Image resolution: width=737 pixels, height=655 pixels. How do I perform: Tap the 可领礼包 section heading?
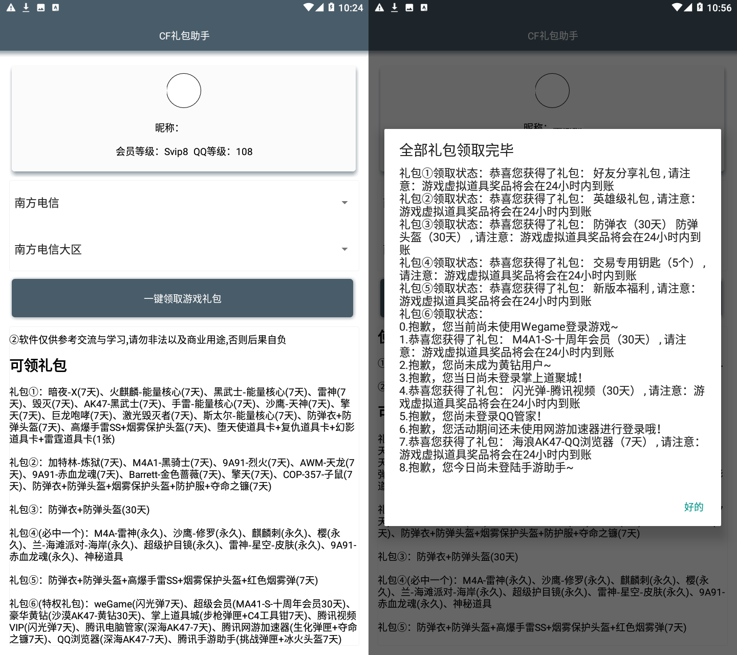coord(38,365)
